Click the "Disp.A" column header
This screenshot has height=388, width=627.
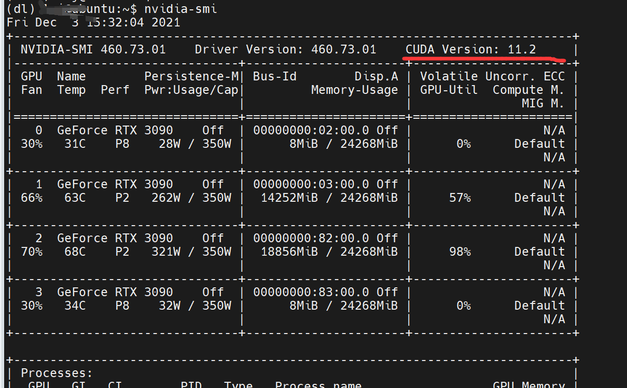point(377,77)
